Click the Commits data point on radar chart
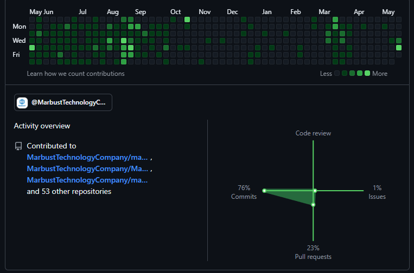414x273 pixels. [x=264, y=191]
